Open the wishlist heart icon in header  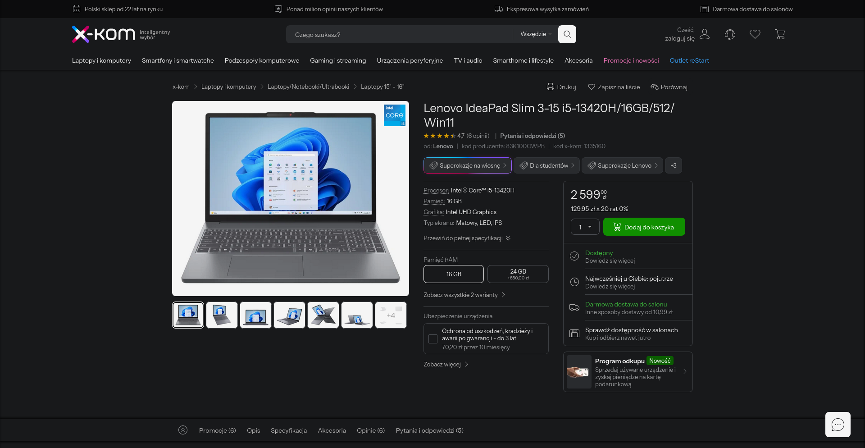pyautogui.click(x=755, y=34)
